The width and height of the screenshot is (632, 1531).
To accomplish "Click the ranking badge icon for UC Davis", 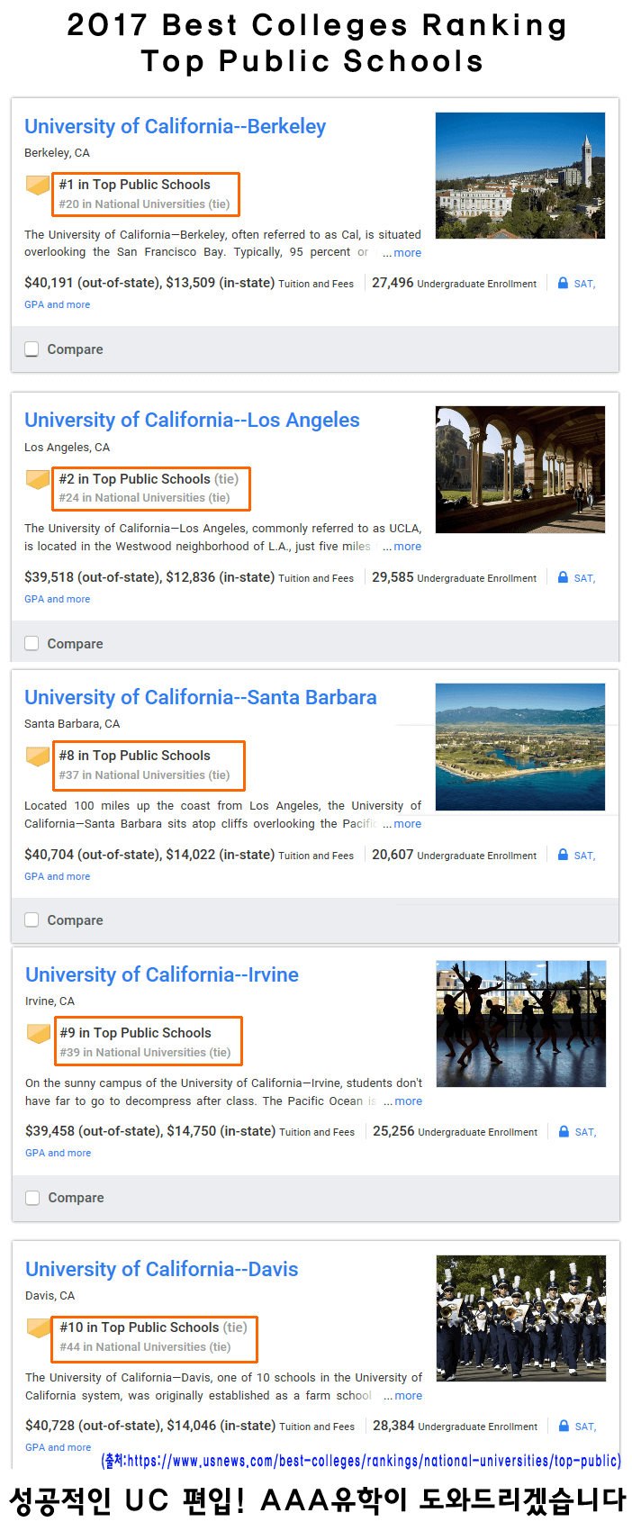I will (39, 1327).
